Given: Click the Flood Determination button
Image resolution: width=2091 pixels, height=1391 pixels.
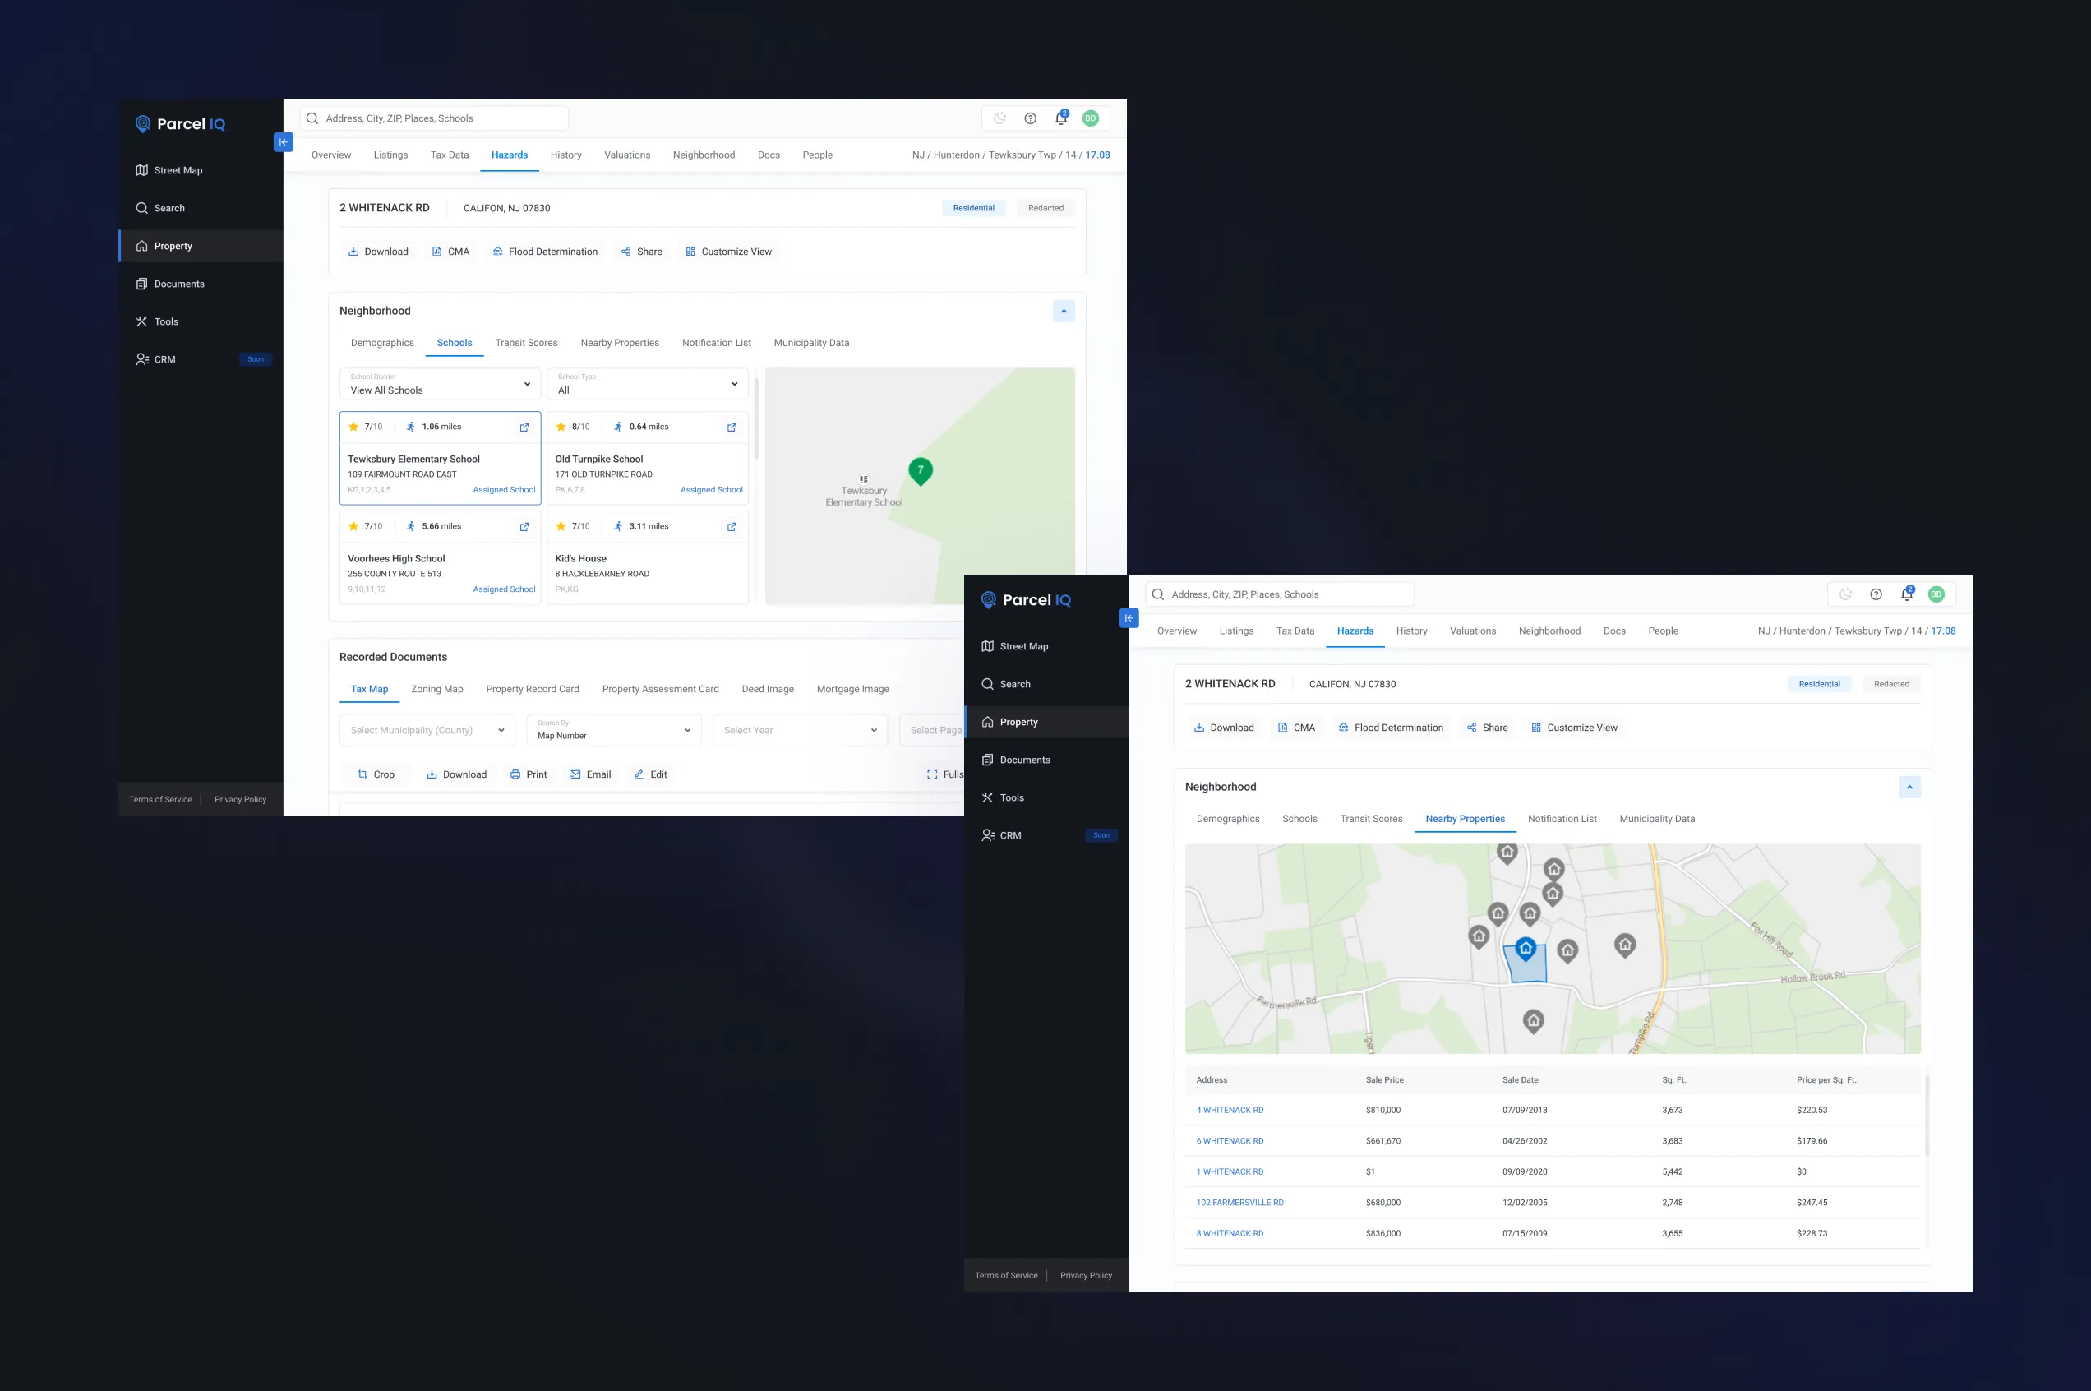Looking at the screenshot, I should (544, 252).
